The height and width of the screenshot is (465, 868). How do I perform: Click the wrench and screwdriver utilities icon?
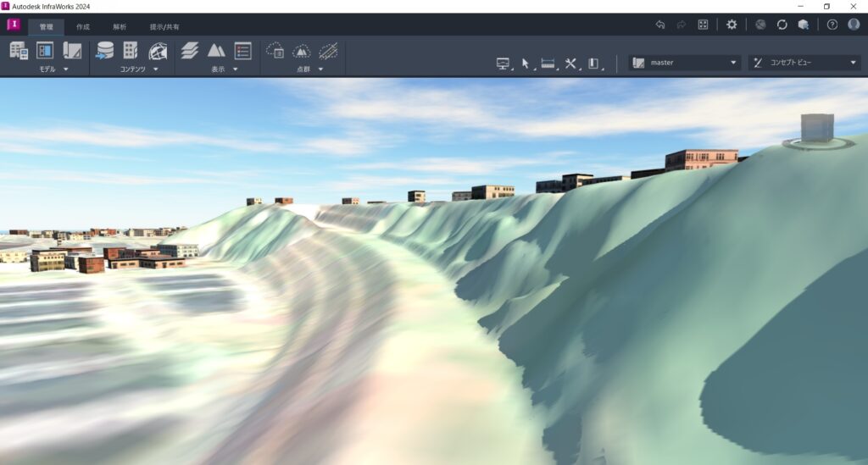coord(570,64)
